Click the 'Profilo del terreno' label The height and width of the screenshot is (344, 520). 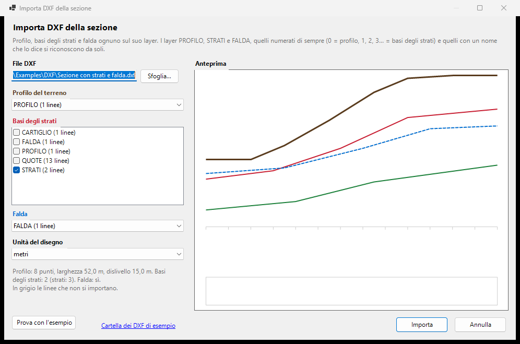point(40,93)
